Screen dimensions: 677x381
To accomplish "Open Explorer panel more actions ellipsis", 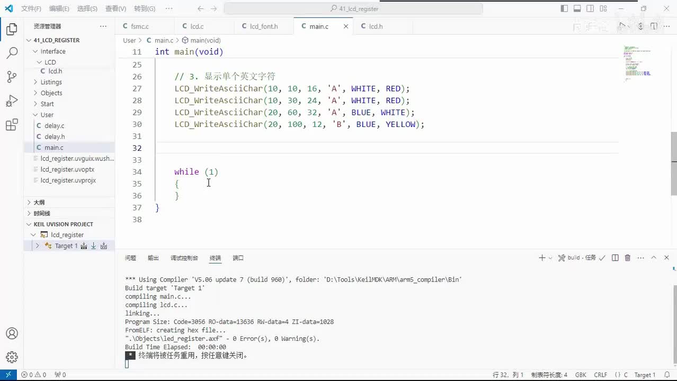I will (x=103, y=26).
